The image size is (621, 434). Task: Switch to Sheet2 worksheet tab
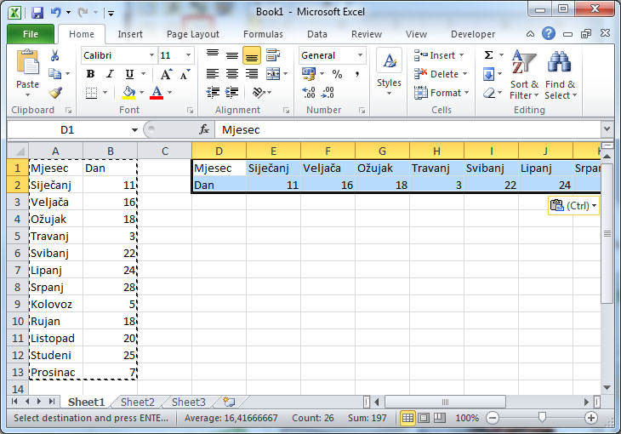138,403
